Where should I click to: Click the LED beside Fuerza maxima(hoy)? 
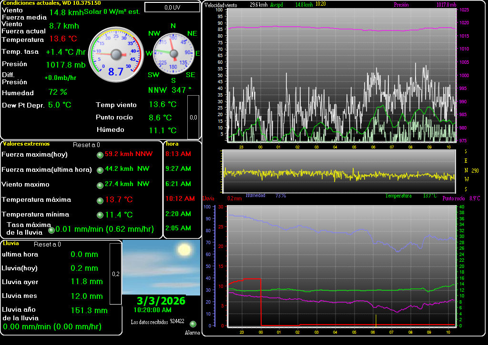click(x=100, y=155)
